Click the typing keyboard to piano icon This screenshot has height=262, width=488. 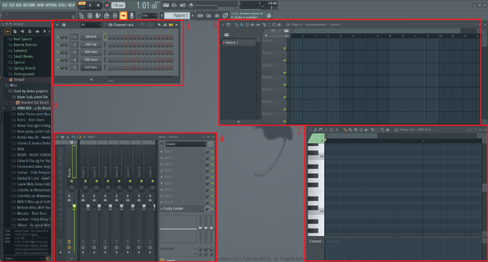pyautogui.click(x=166, y=5)
